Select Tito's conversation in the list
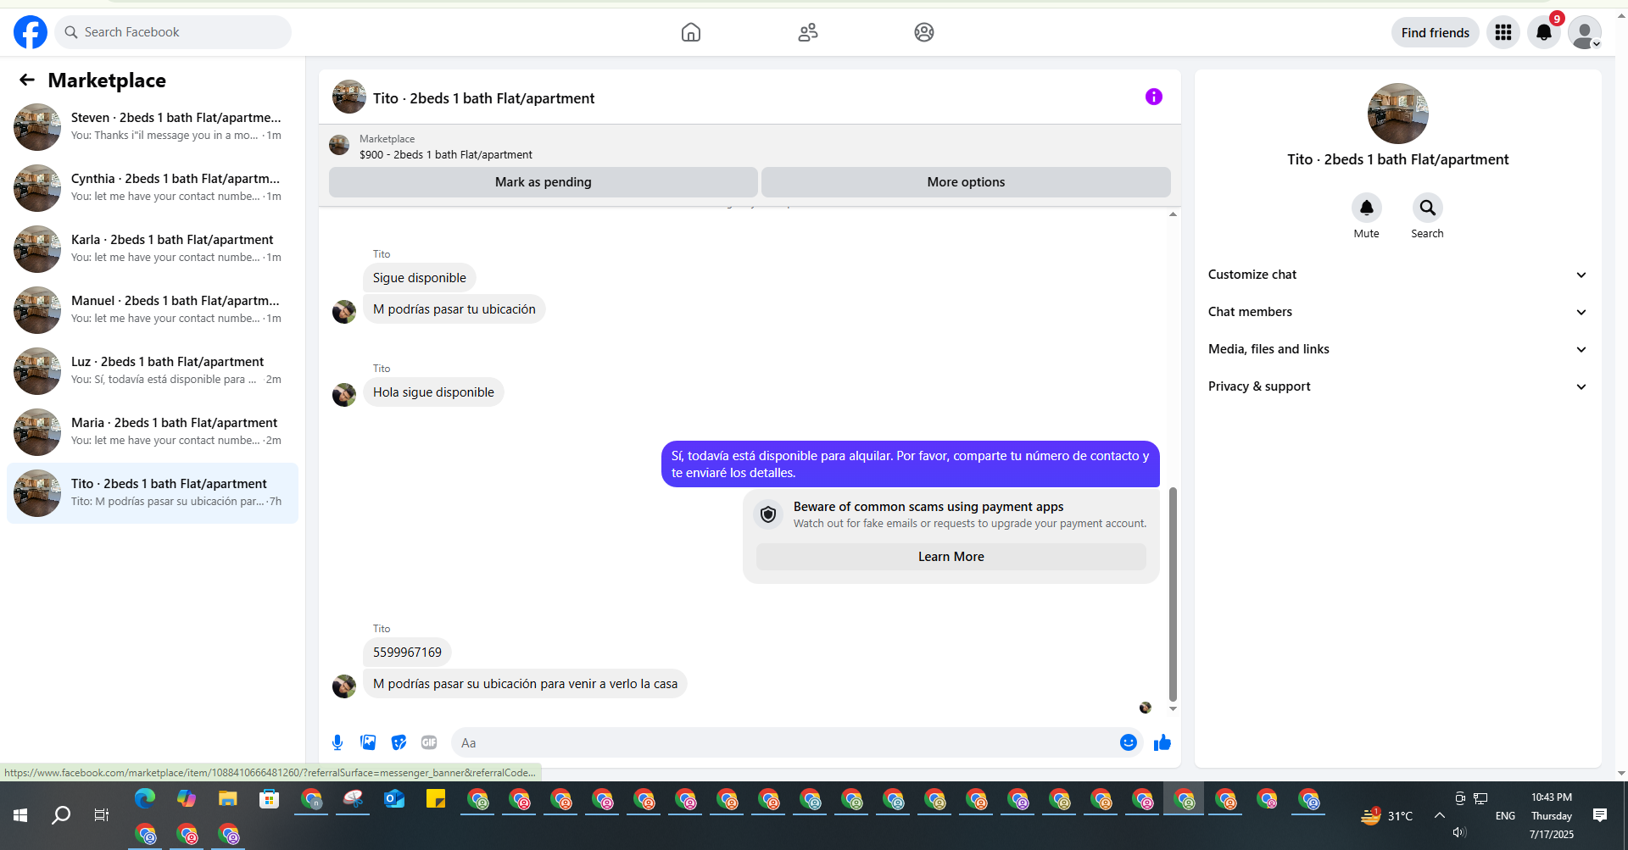 [x=153, y=492]
